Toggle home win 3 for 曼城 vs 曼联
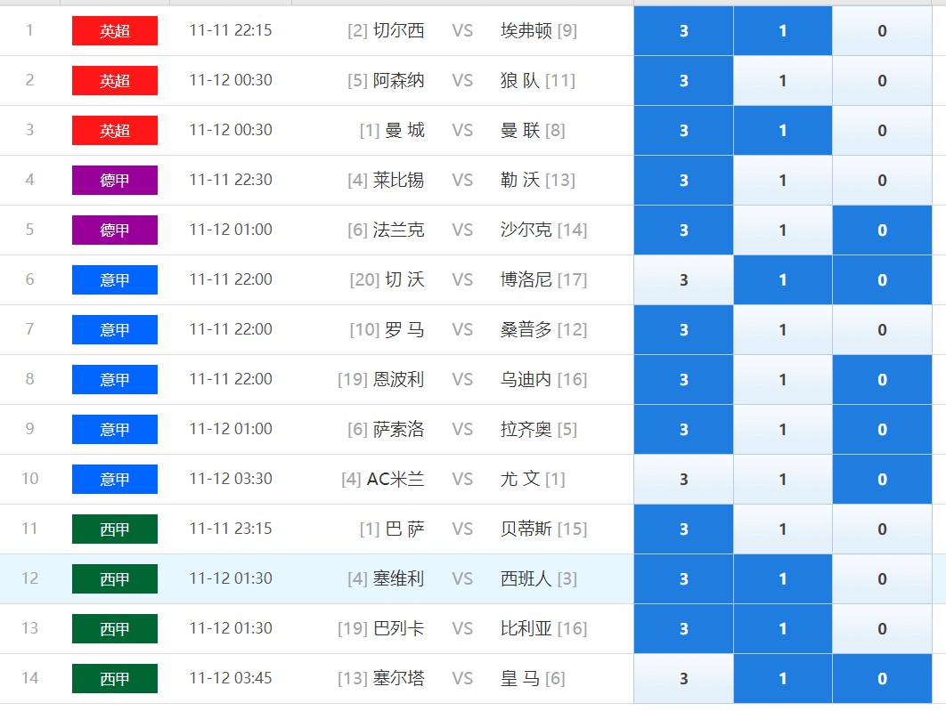 tap(683, 130)
